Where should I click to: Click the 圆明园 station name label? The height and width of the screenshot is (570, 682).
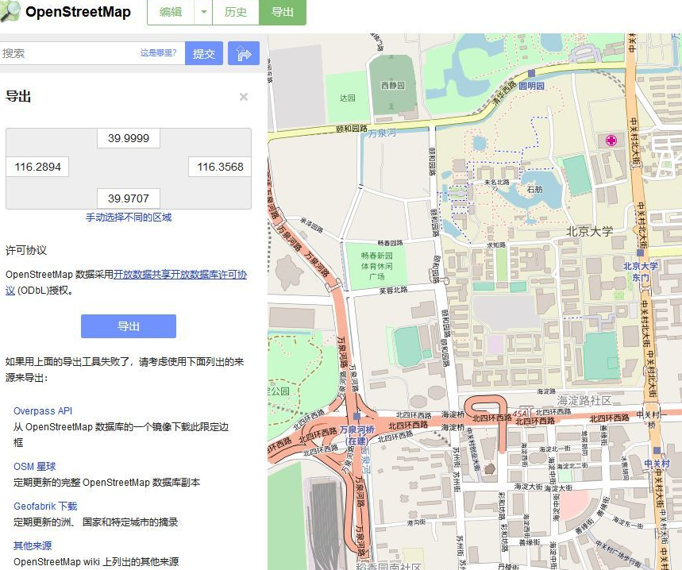531,86
